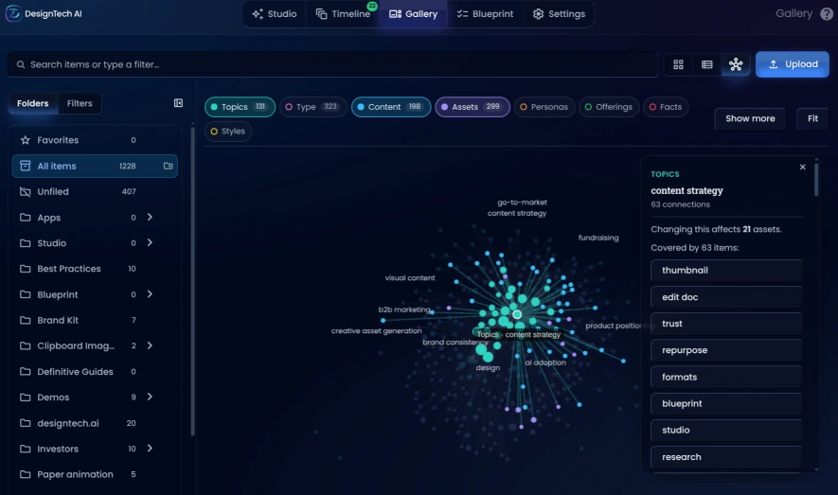Screen dimensions: 838x495
Task: Expand the Studio folder chevron
Action: tap(150, 243)
